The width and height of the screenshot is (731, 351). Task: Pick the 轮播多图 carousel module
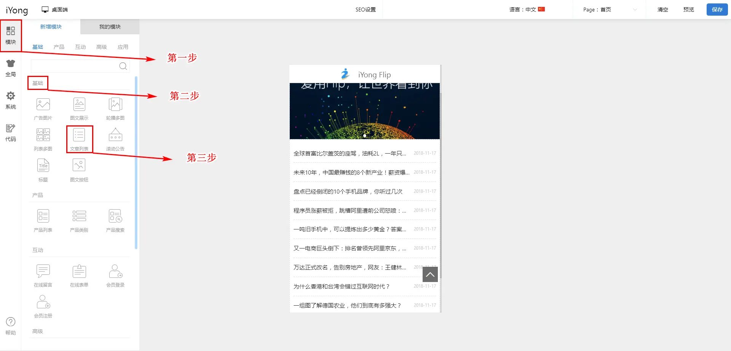115,108
